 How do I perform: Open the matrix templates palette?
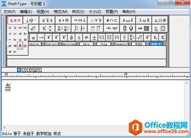[x=144, y=28]
